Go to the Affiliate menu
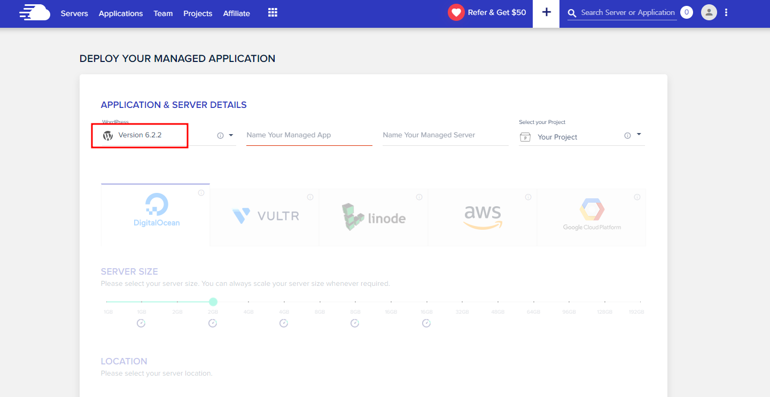This screenshot has height=397, width=770. (x=237, y=13)
